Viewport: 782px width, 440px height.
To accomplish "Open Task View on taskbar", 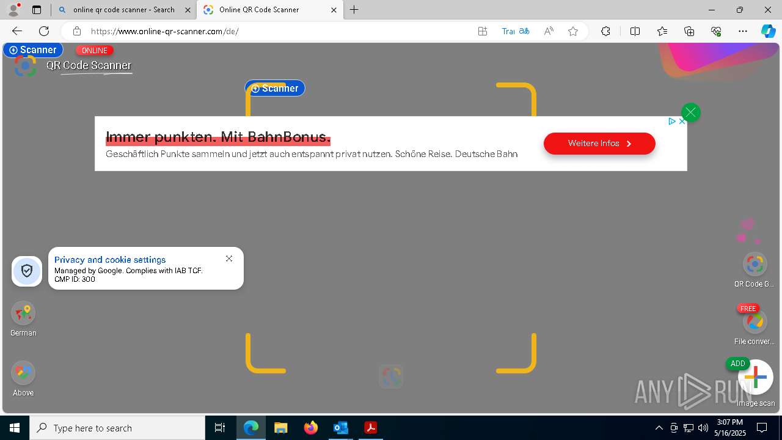I will 220,428.
